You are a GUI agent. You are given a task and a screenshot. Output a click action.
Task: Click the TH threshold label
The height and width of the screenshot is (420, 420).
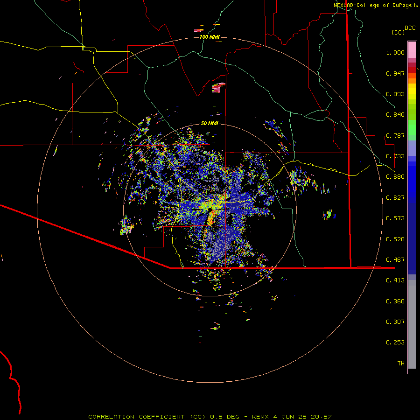click(401, 364)
